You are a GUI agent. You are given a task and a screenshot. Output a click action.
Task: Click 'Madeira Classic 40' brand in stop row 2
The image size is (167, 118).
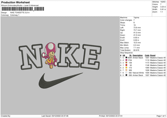(158, 60)
